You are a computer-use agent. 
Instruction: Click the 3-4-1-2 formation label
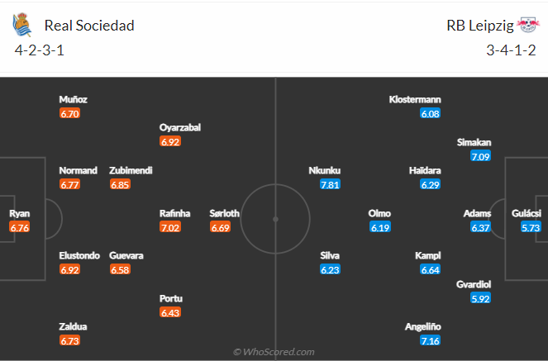[512, 50]
